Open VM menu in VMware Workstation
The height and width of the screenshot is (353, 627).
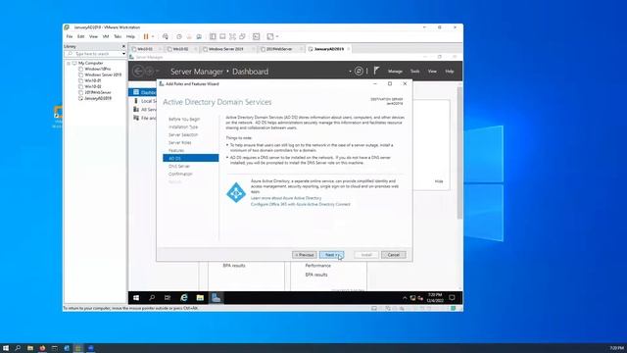[106, 36]
